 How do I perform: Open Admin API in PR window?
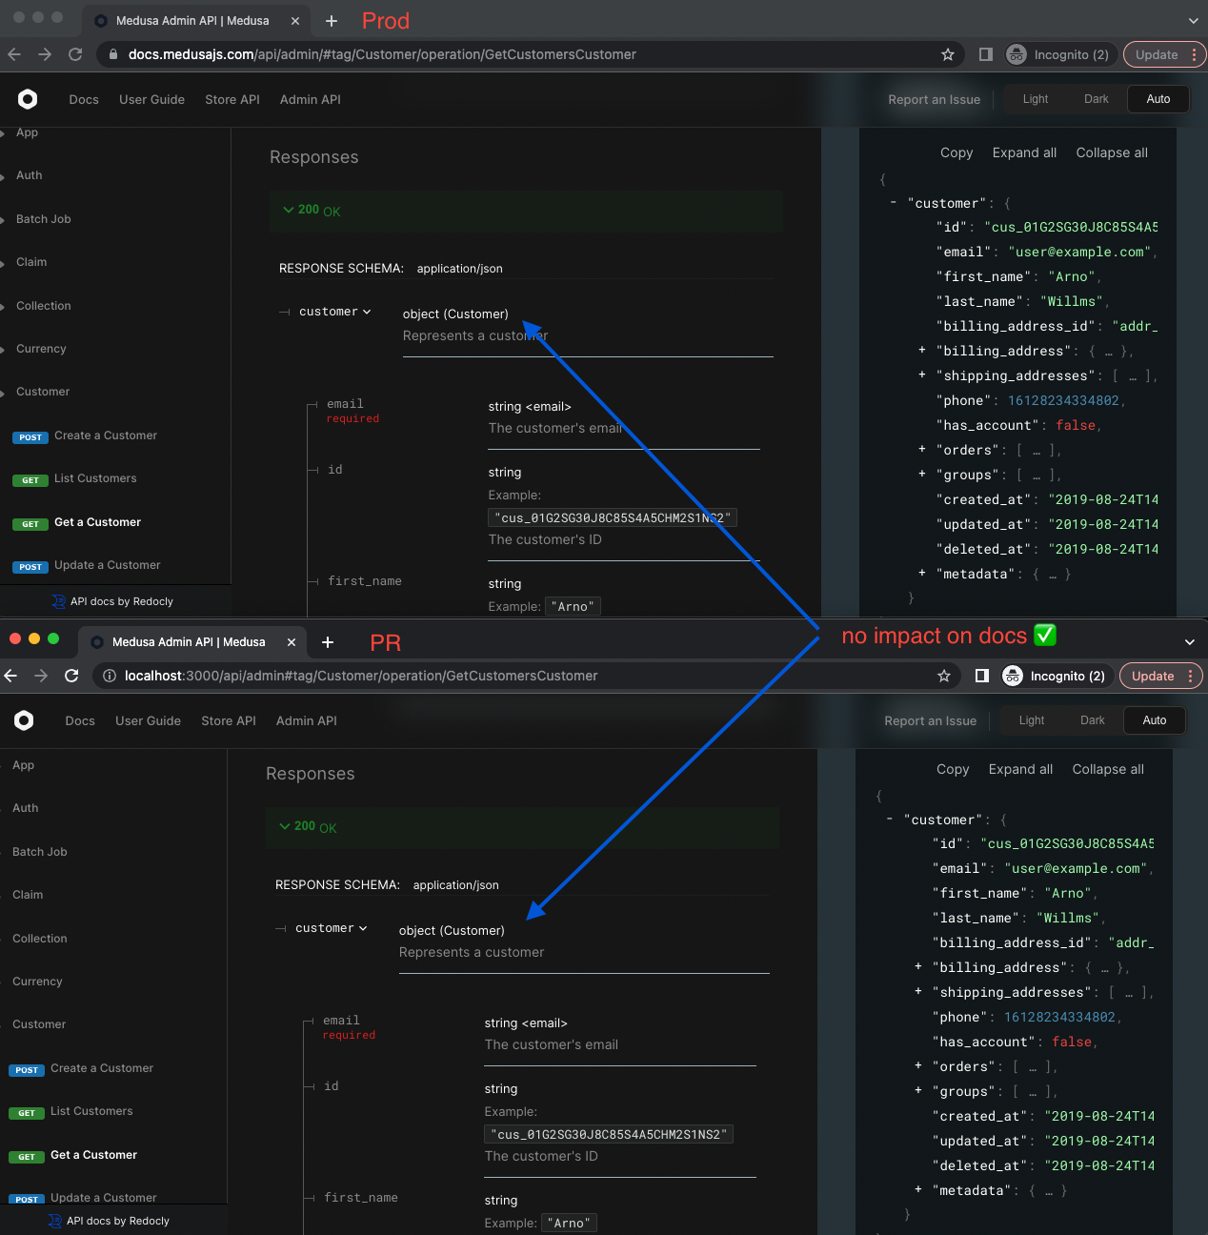coord(307,720)
